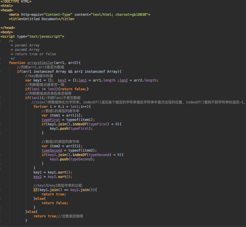This screenshot has height=227, width=246.
Task: Click the arr1.length expression
Action: coord(104,80)
